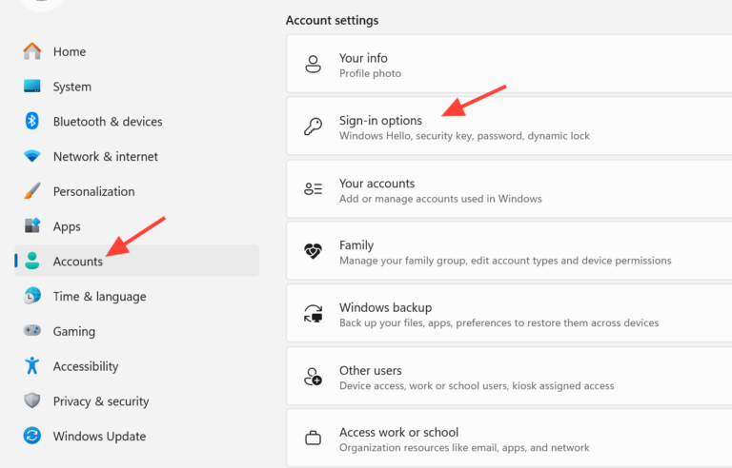This screenshot has height=468, width=732.
Task: Click the Windows backup sync icon
Action: click(314, 314)
